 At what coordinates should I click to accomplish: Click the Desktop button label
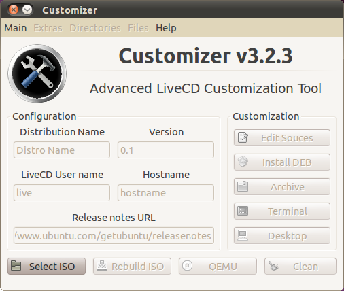(x=288, y=236)
